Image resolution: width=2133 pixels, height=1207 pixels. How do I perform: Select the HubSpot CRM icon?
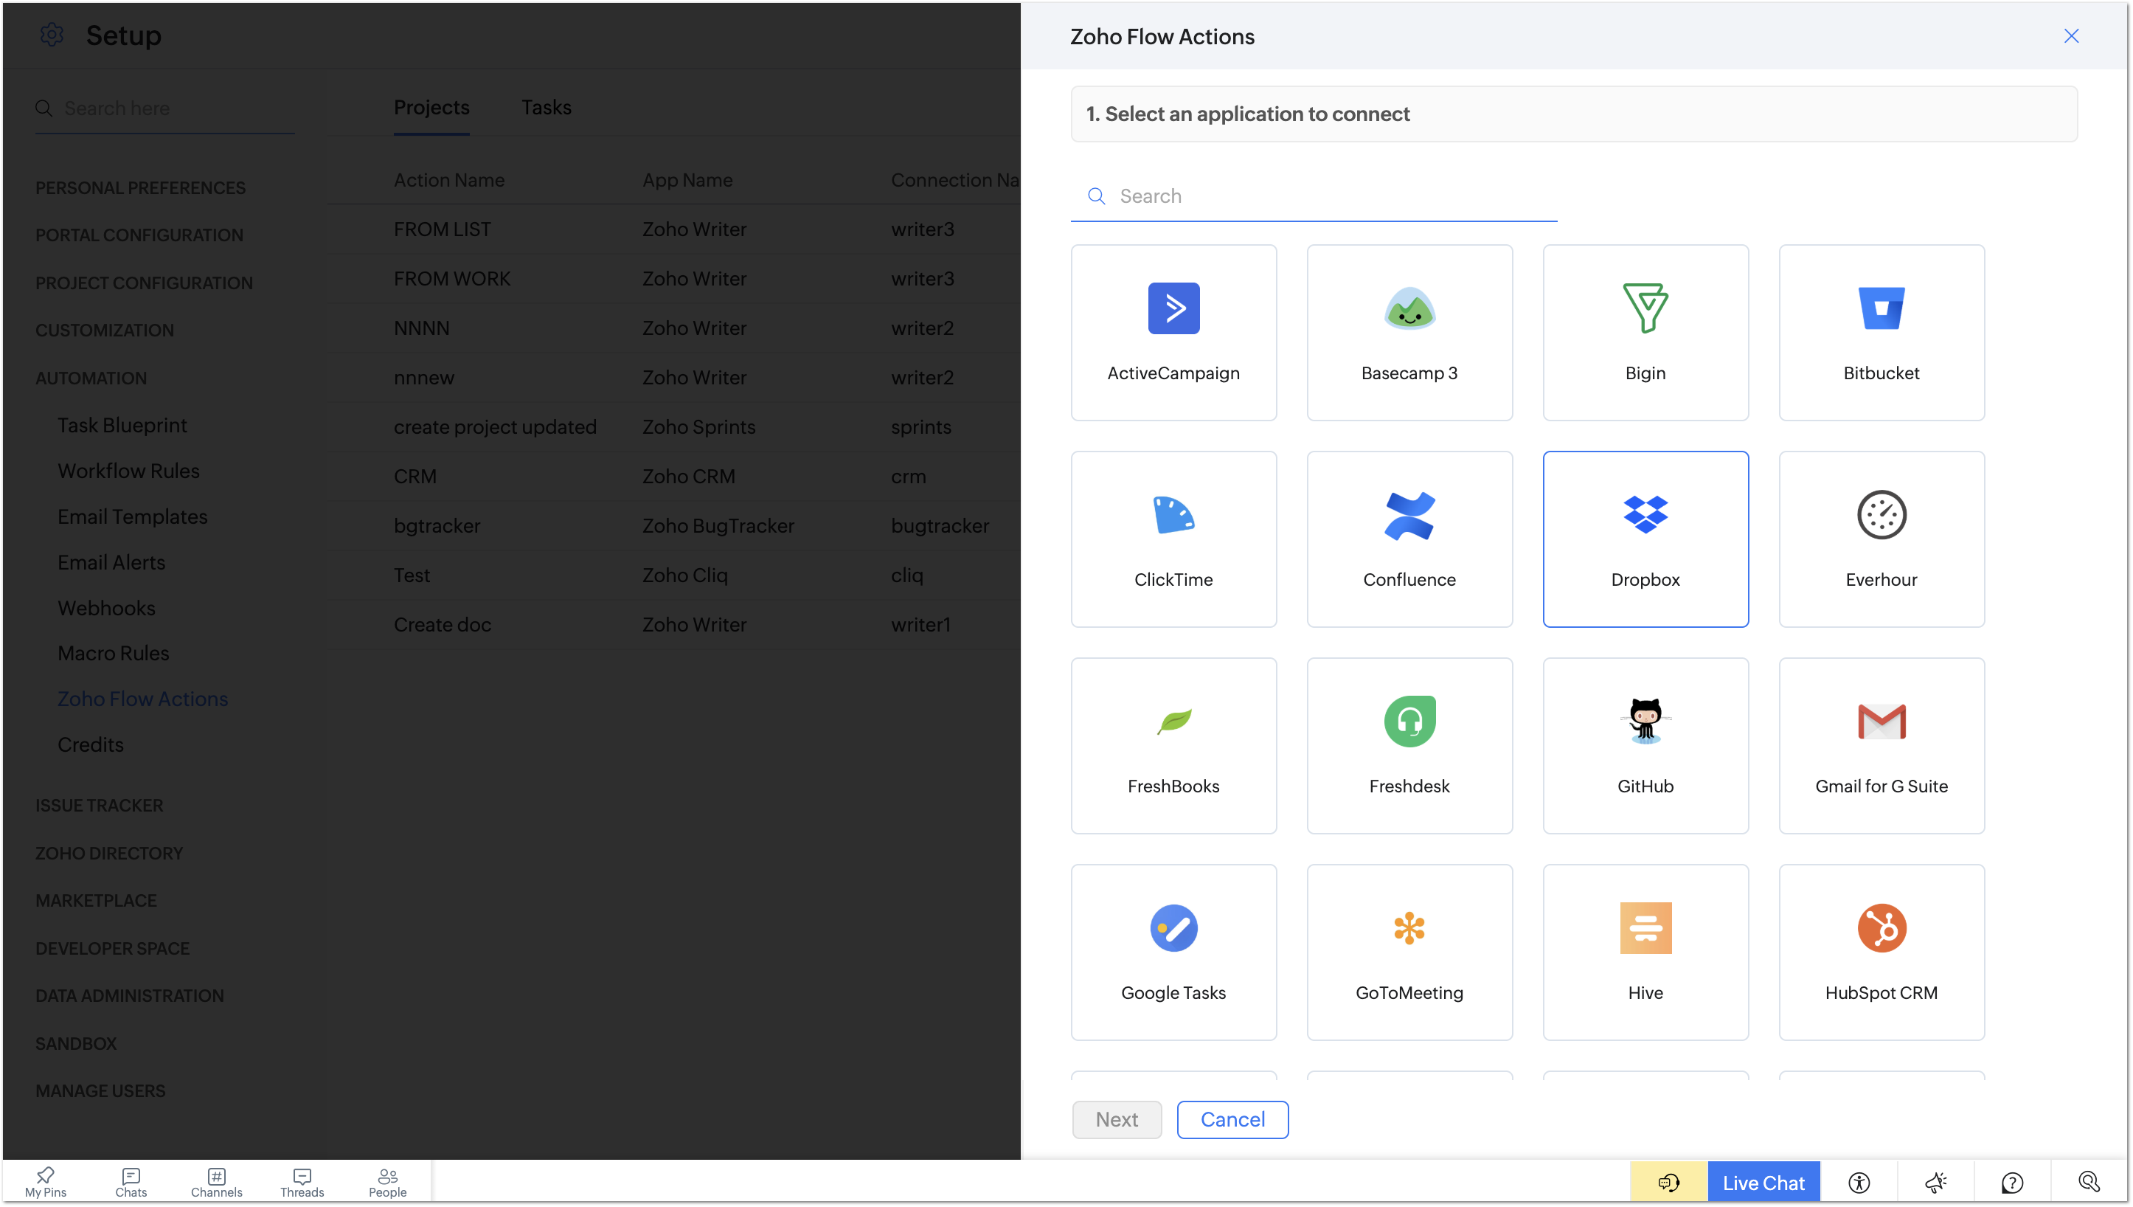click(1880, 927)
